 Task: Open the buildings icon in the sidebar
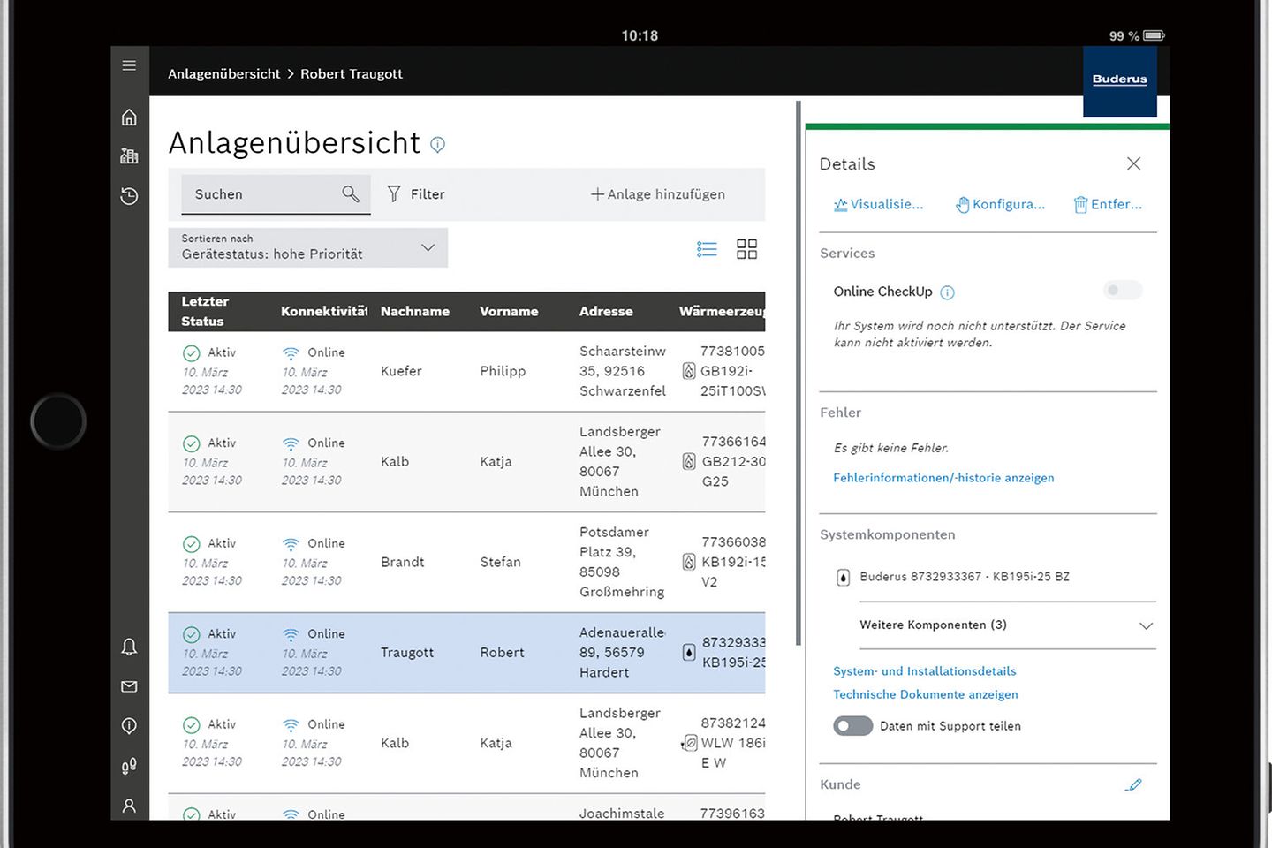click(x=129, y=155)
